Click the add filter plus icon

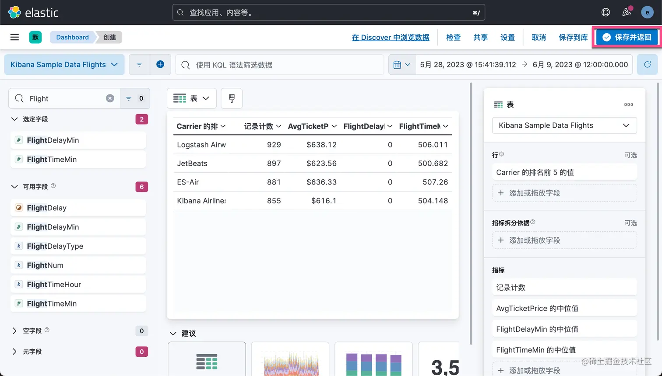pyautogui.click(x=160, y=65)
